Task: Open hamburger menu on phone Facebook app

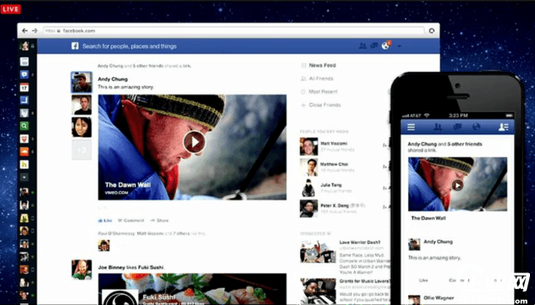Action: click(x=411, y=127)
